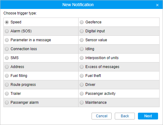Pick the Digital input option
This screenshot has width=163, height=125.
82,31
